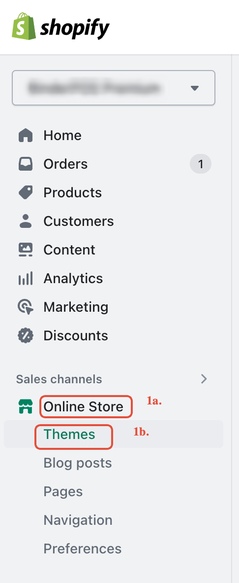239x583 pixels.
Task: Click the Orders count badge
Action: pos(201,164)
